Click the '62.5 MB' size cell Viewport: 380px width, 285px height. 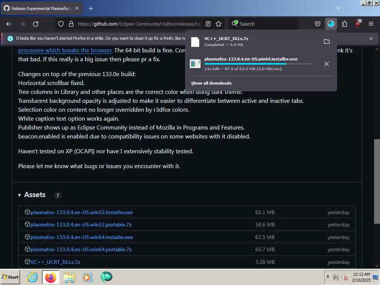pos(265,237)
